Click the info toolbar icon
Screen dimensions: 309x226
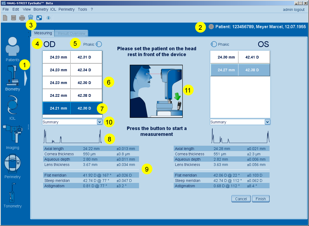(x=48, y=18)
